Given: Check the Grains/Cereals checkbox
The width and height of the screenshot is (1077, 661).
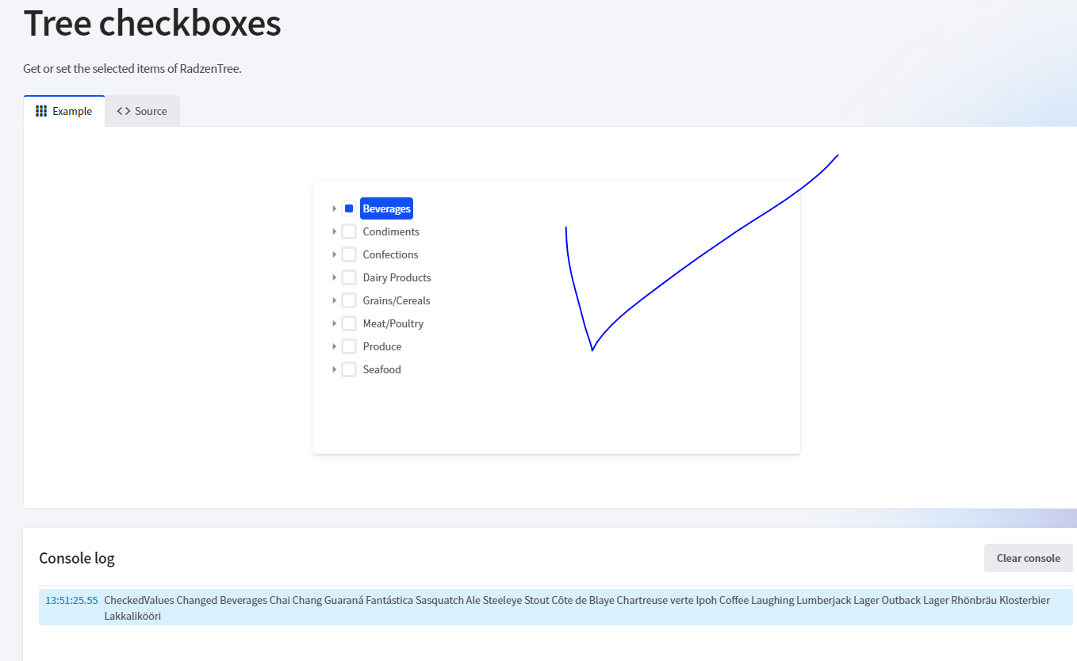Looking at the screenshot, I should (x=349, y=300).
